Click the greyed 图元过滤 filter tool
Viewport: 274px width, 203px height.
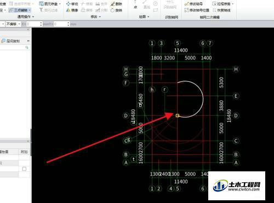coord(49,10)
